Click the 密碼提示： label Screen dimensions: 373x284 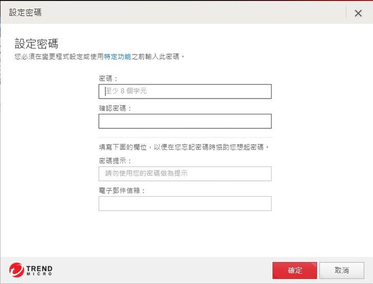[115, 160]
